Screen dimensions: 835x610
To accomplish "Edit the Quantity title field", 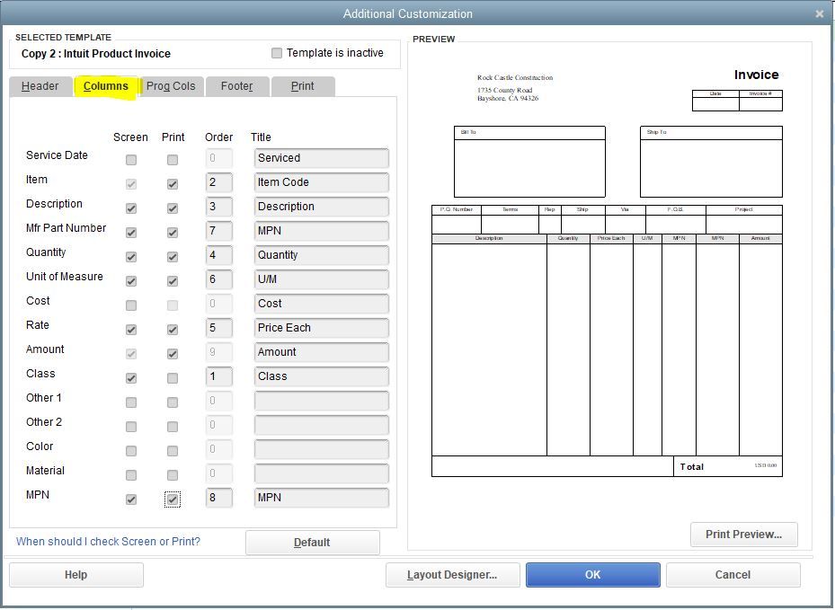I will [322, 255].
